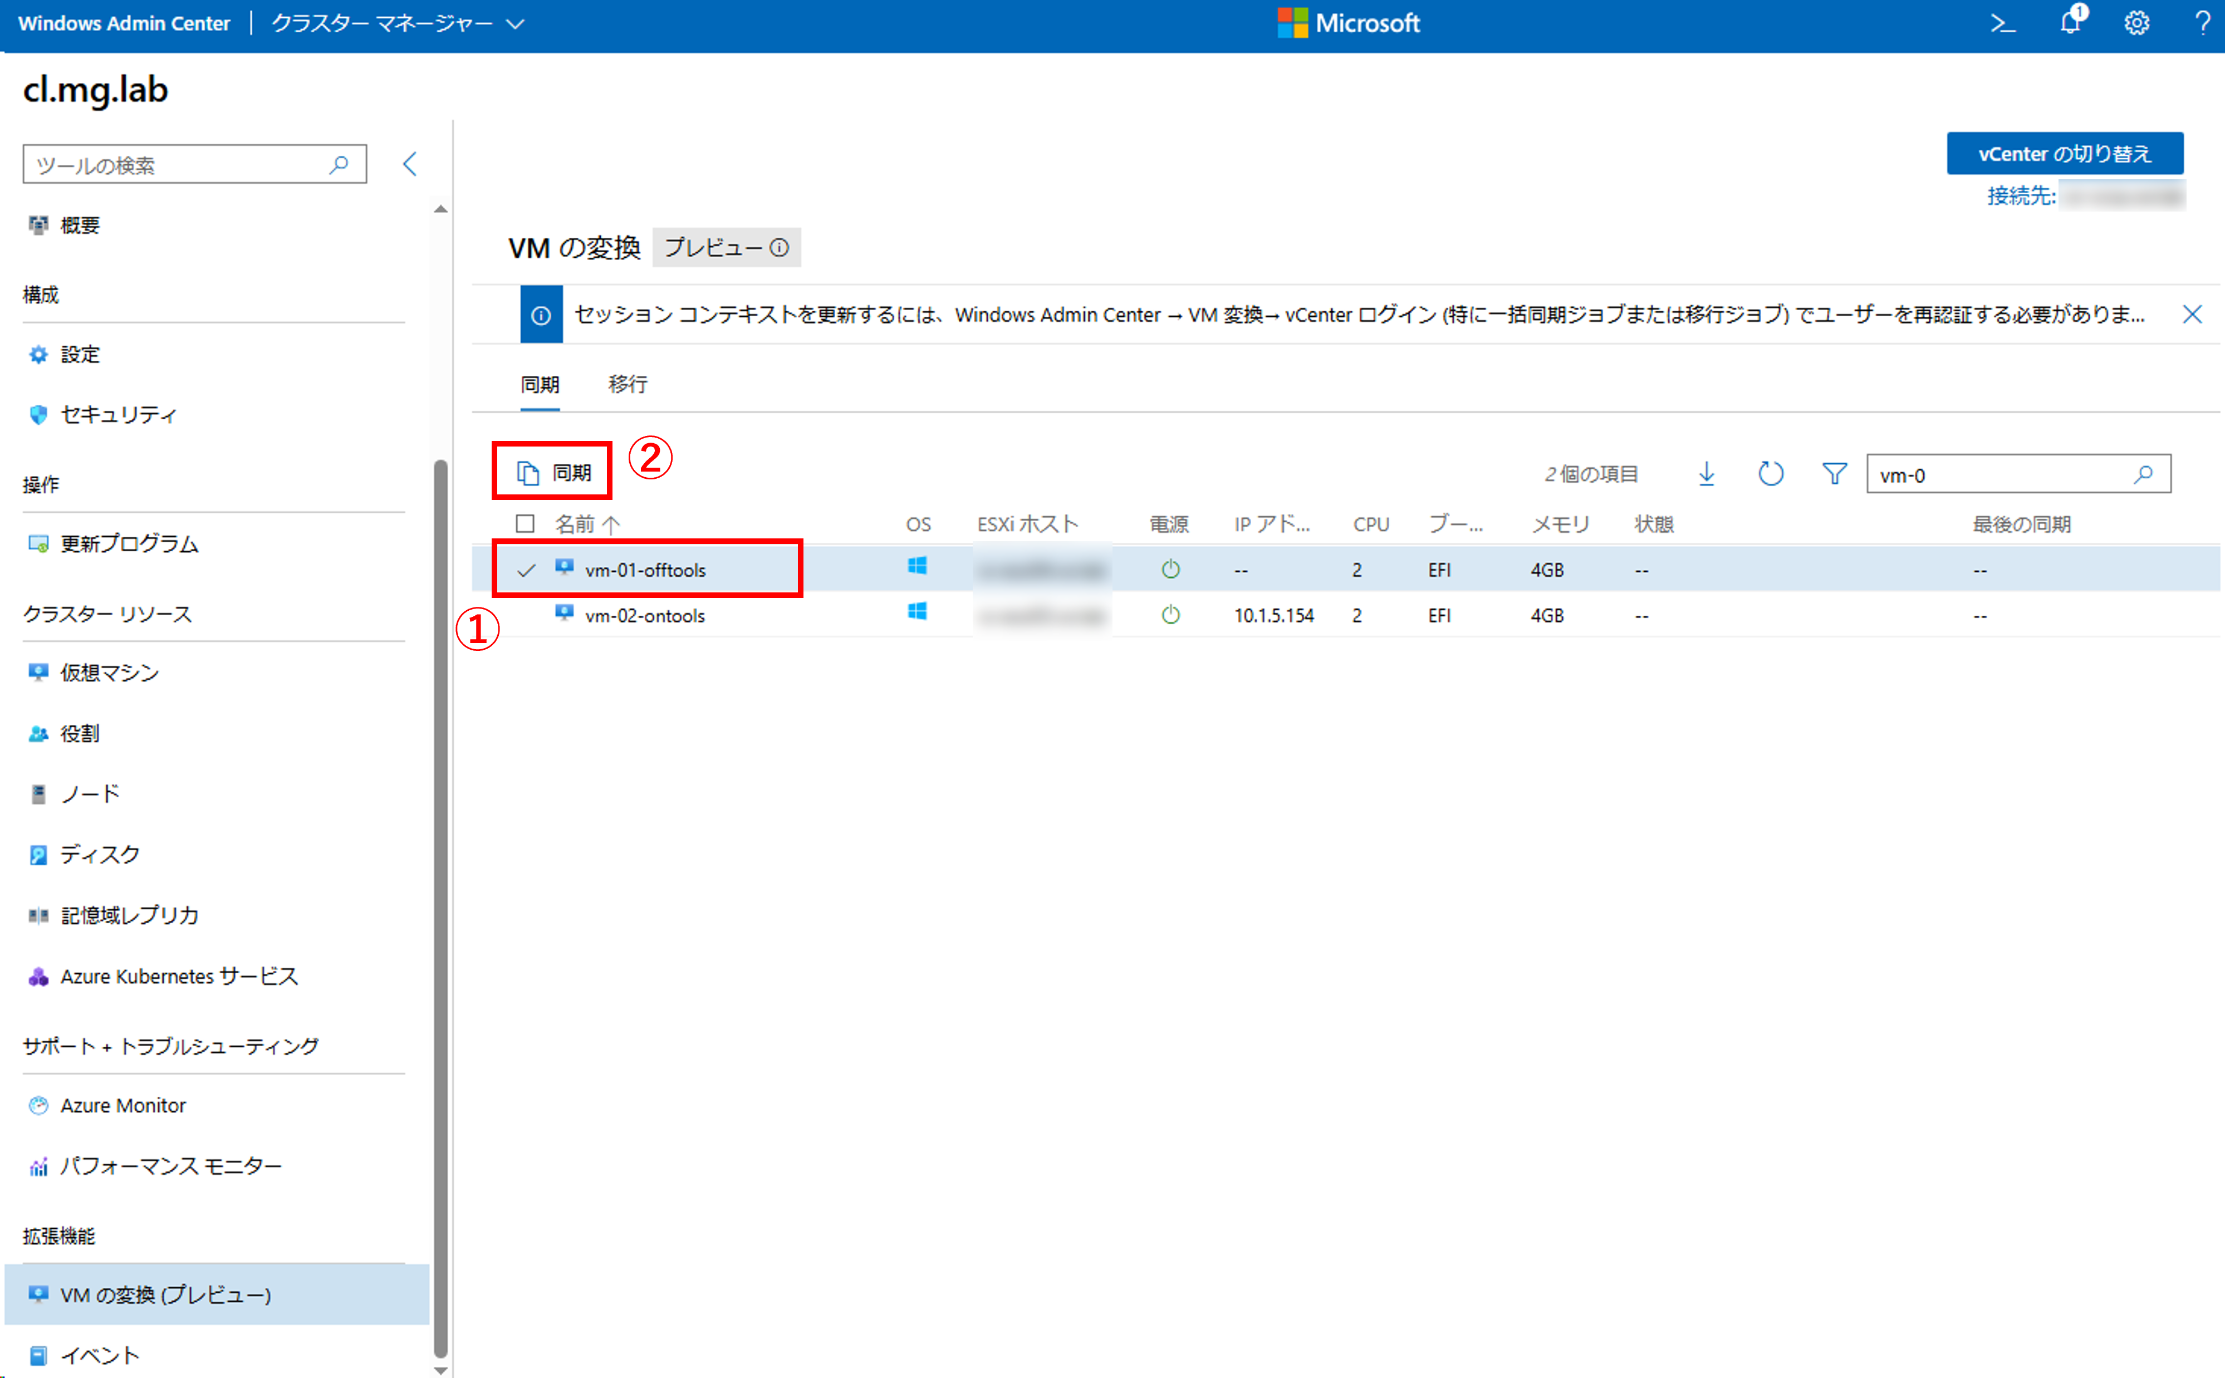Click the preview info circle icon

tap(779, 248)
